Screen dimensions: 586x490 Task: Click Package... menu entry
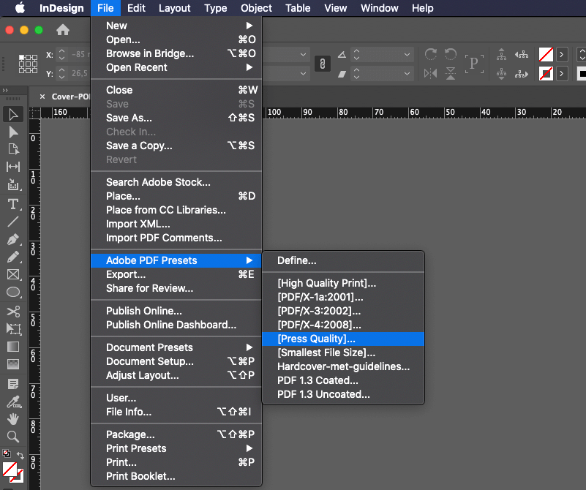click(176, 434)
